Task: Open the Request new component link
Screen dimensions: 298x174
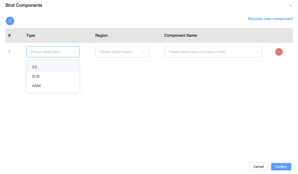Action: pyautogui.click(x=270, y=19)
